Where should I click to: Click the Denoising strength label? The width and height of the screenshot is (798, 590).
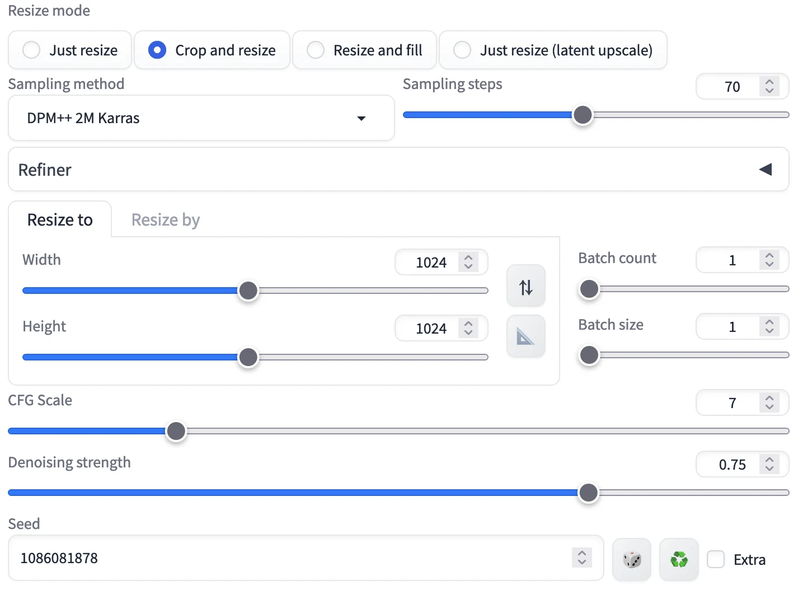69,462
